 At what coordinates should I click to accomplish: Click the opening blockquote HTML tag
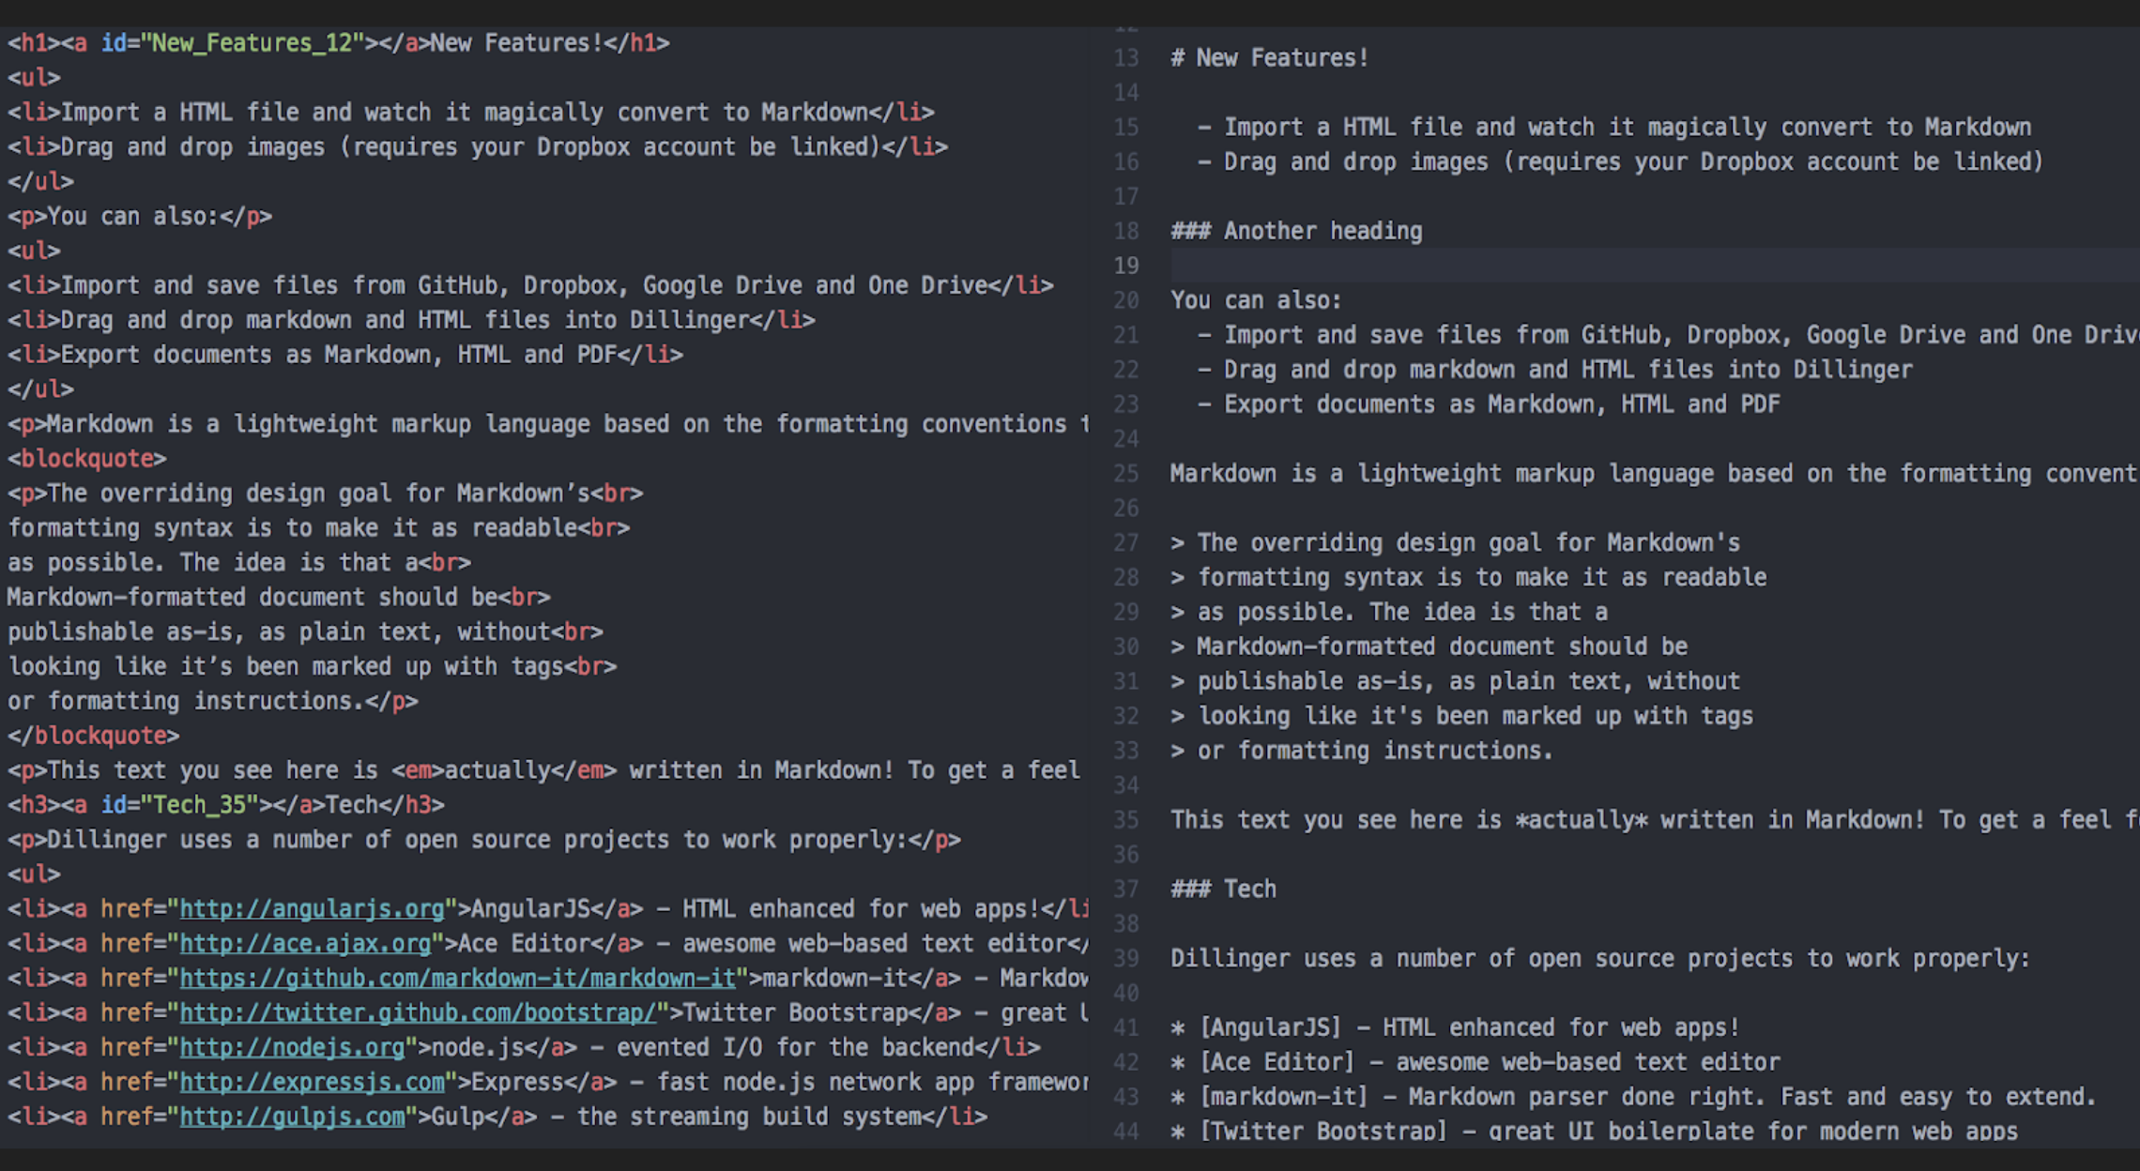(87, 459)
